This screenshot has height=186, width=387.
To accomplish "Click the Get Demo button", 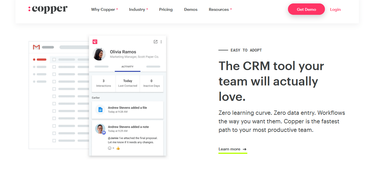I will point(306,9).
